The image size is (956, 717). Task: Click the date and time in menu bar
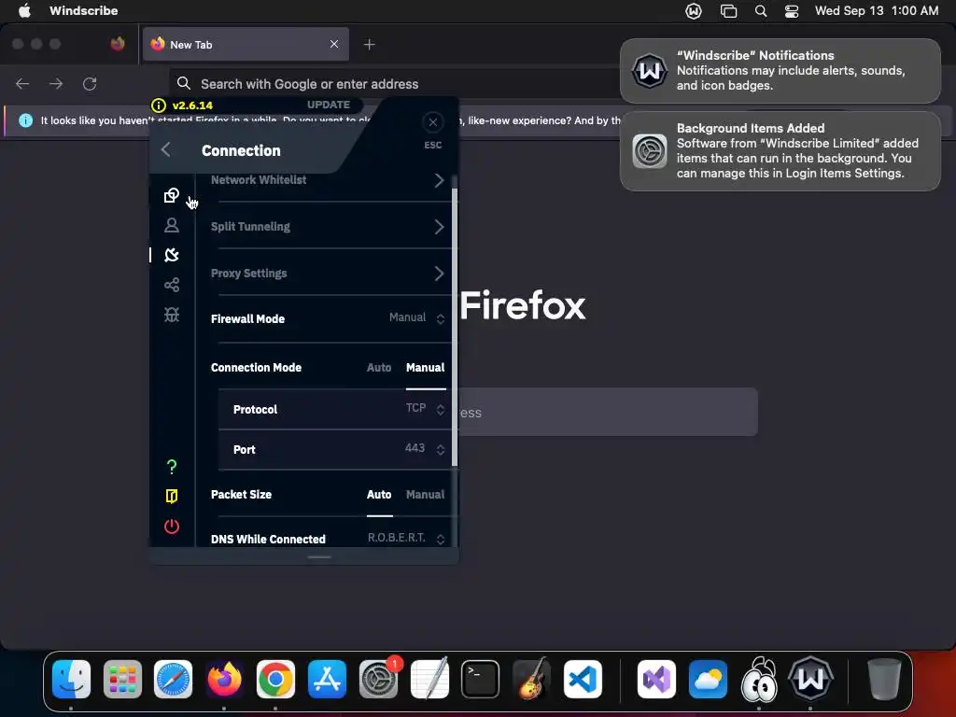[x=876, y=11]
